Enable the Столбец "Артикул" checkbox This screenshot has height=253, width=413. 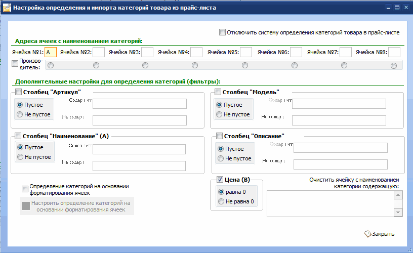[x=18, y=92]
